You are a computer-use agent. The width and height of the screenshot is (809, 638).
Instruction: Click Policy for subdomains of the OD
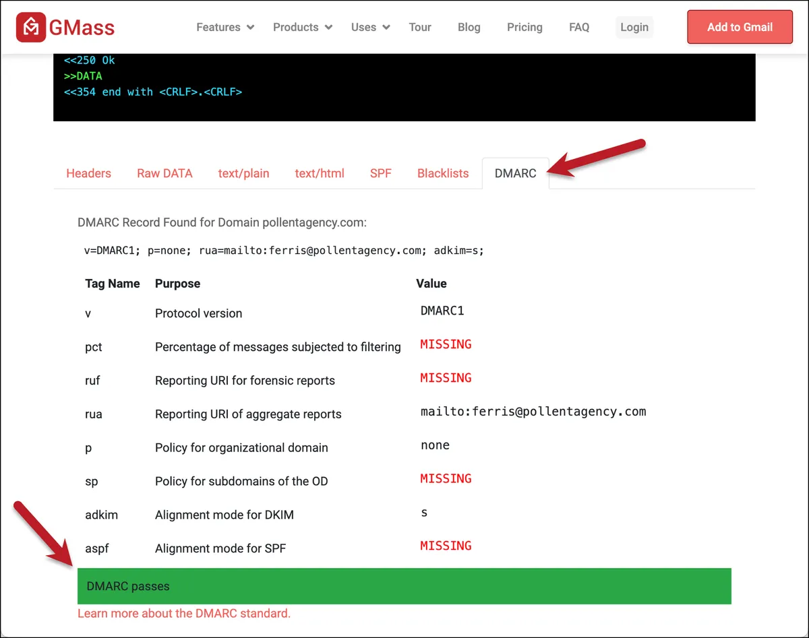point(241,482)
